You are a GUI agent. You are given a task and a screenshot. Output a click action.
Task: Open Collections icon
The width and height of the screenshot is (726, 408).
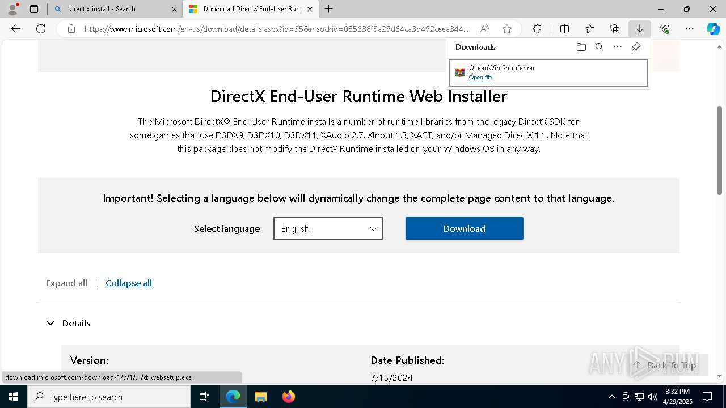click(x=615, y=29)
